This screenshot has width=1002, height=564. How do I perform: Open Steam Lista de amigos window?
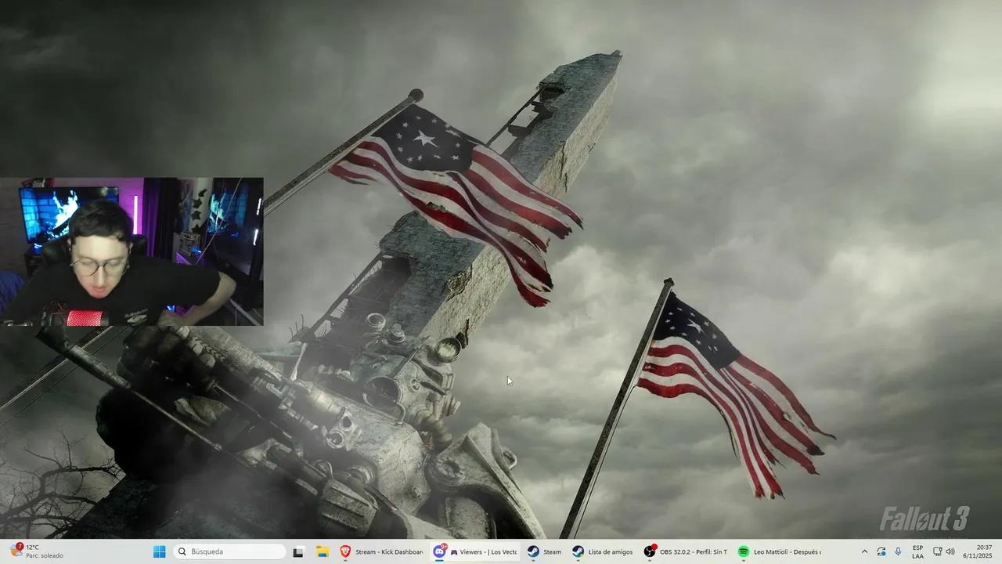603,551
